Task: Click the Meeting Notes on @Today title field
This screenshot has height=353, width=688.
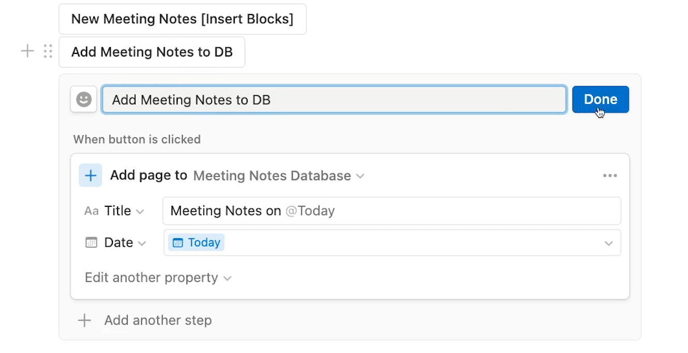Action: [392, 211]
